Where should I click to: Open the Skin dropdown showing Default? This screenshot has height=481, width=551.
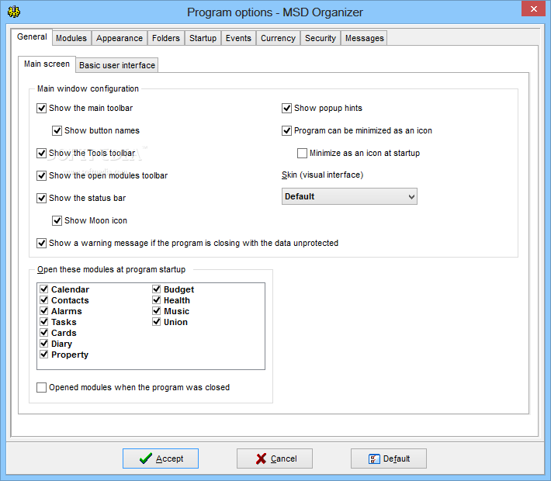pos(349,196)
